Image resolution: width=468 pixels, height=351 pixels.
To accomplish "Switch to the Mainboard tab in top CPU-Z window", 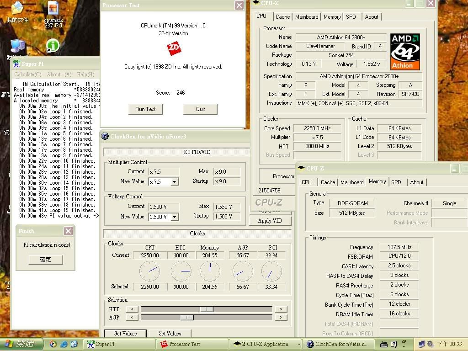I will (x=306, y=17).
